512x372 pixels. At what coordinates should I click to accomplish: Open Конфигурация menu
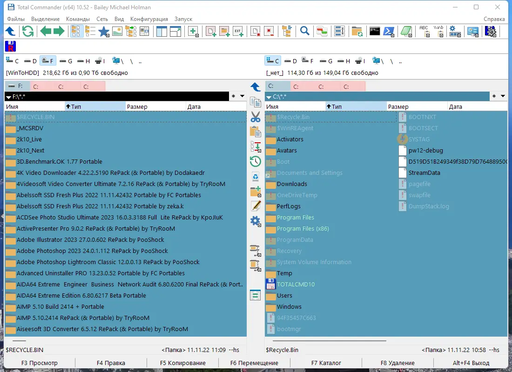point(149,19)
